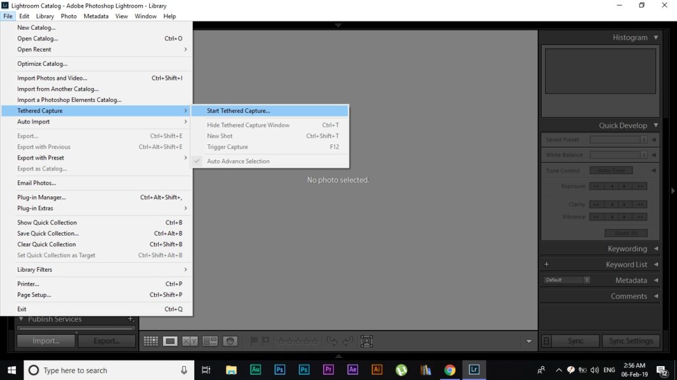Screen dimensions: 677x380
Task: Open the Library menu
Action: click(45, 16)
